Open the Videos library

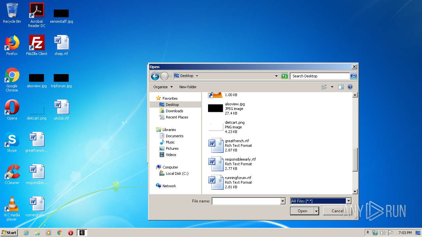pos(167,155)
